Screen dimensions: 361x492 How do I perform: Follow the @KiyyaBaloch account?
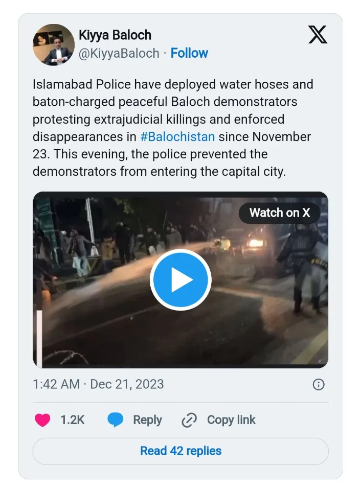click(x=189, y=53)
